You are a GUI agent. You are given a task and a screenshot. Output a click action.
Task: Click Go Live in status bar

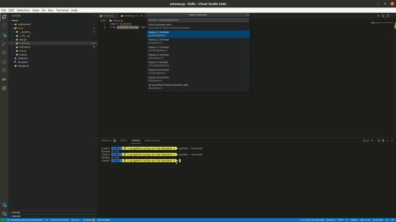365,220
